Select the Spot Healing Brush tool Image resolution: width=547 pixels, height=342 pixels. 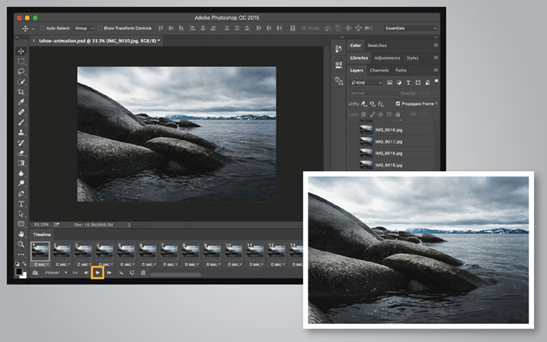click(21, 112)
